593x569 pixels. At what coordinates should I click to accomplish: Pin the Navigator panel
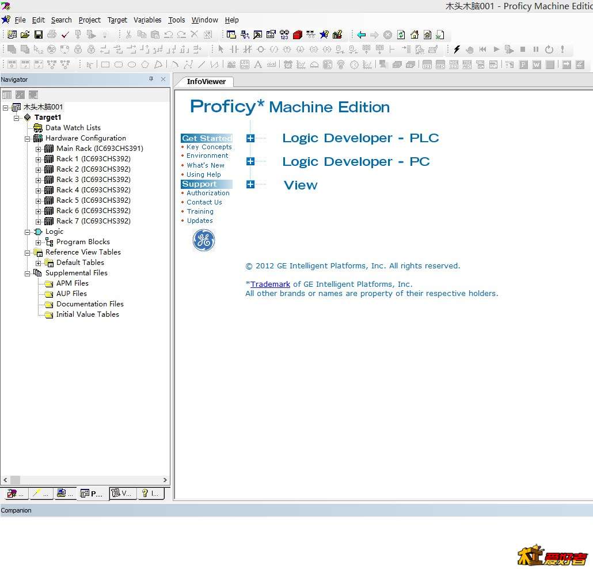[x=151, y=79]
